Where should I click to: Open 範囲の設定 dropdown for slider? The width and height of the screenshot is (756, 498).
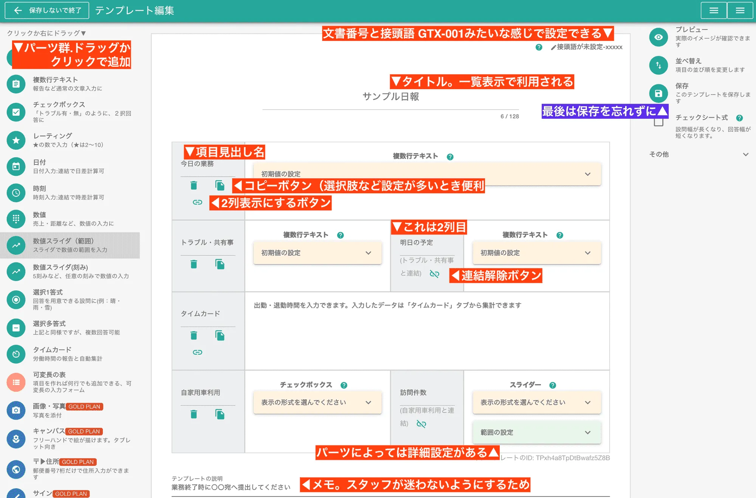tap(536, 432)
